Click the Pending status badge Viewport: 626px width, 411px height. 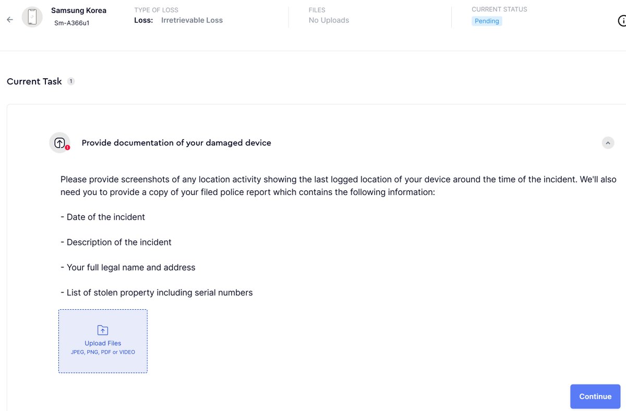coord(487,21)
